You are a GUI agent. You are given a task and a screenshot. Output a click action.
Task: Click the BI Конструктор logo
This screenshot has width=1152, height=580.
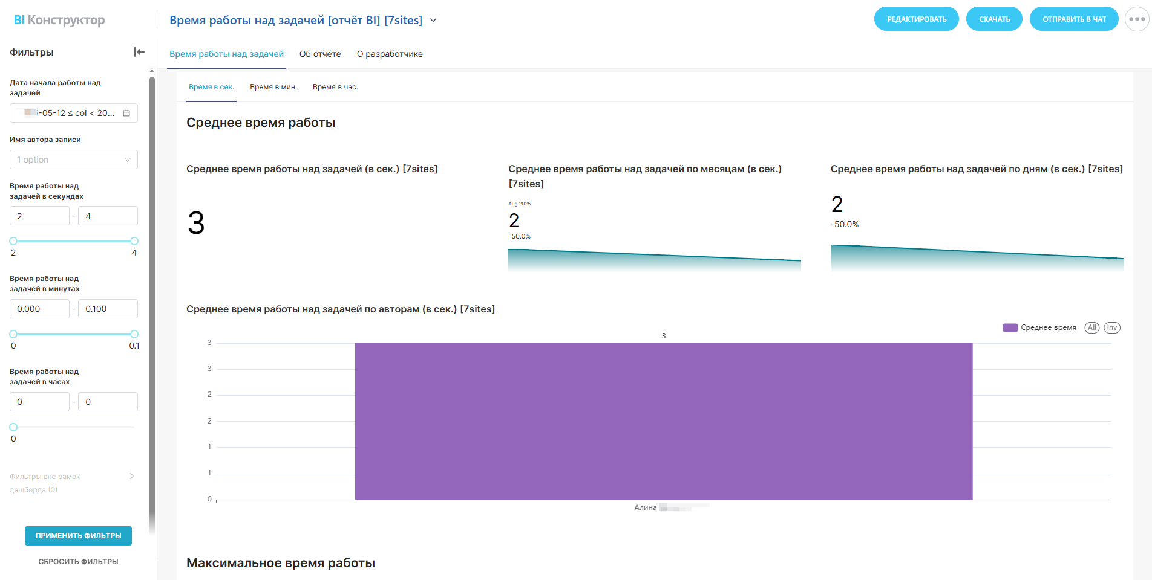coord(59,20)
